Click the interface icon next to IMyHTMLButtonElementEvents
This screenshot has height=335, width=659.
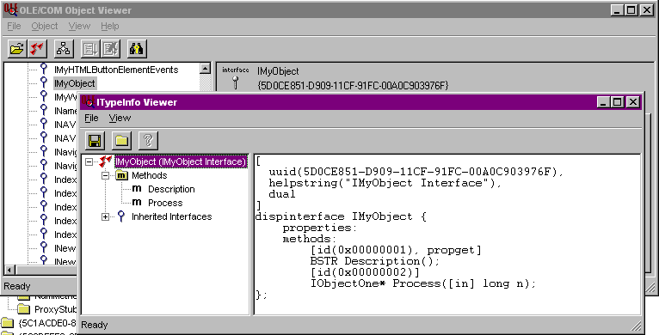43,69
